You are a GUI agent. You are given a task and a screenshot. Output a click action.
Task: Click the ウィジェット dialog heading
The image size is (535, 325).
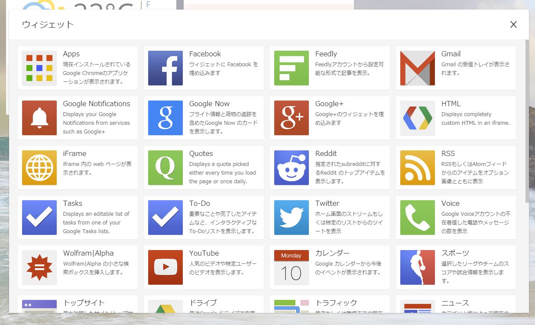pyautogui.click(x=48, y=24)
